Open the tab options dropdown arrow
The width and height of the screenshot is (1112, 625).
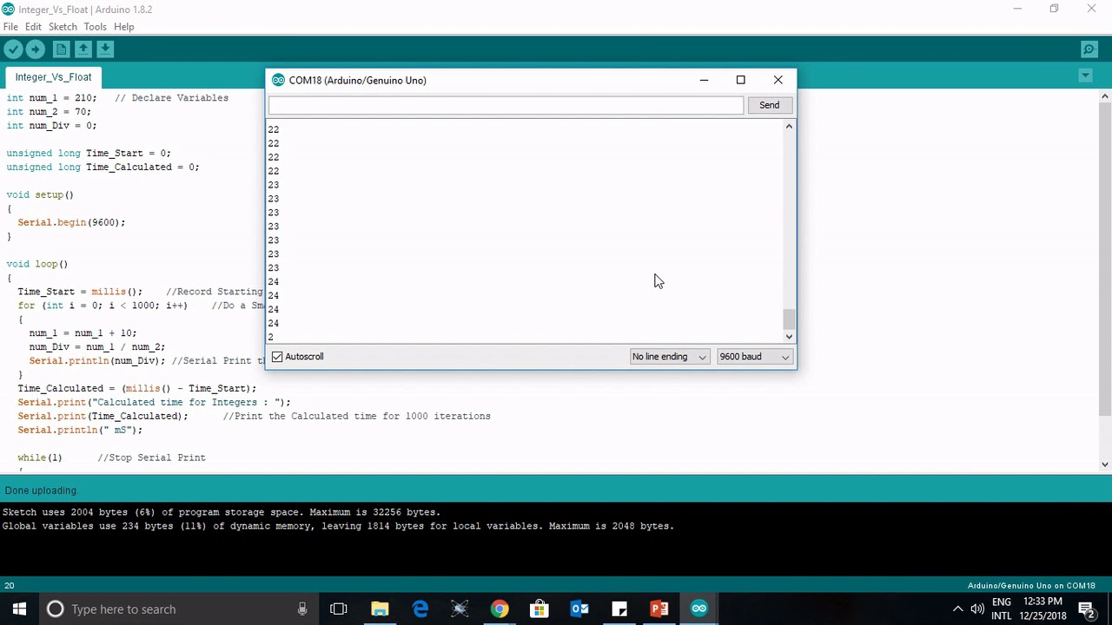point(1085,76)
